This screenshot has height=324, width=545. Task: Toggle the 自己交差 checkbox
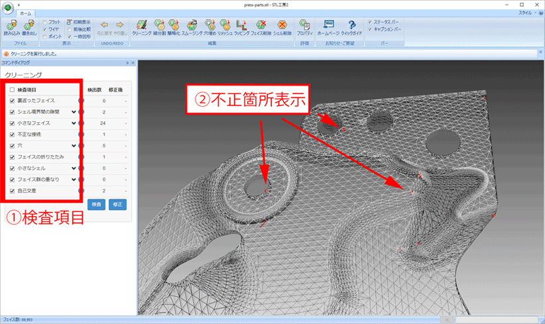13,191
